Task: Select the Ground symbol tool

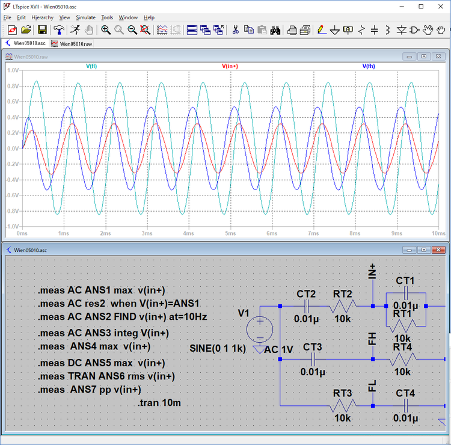Action: [334, 29]
